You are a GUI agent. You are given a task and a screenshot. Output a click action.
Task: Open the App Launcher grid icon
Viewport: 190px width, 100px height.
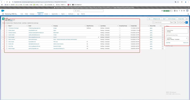[x=3, y=14]
